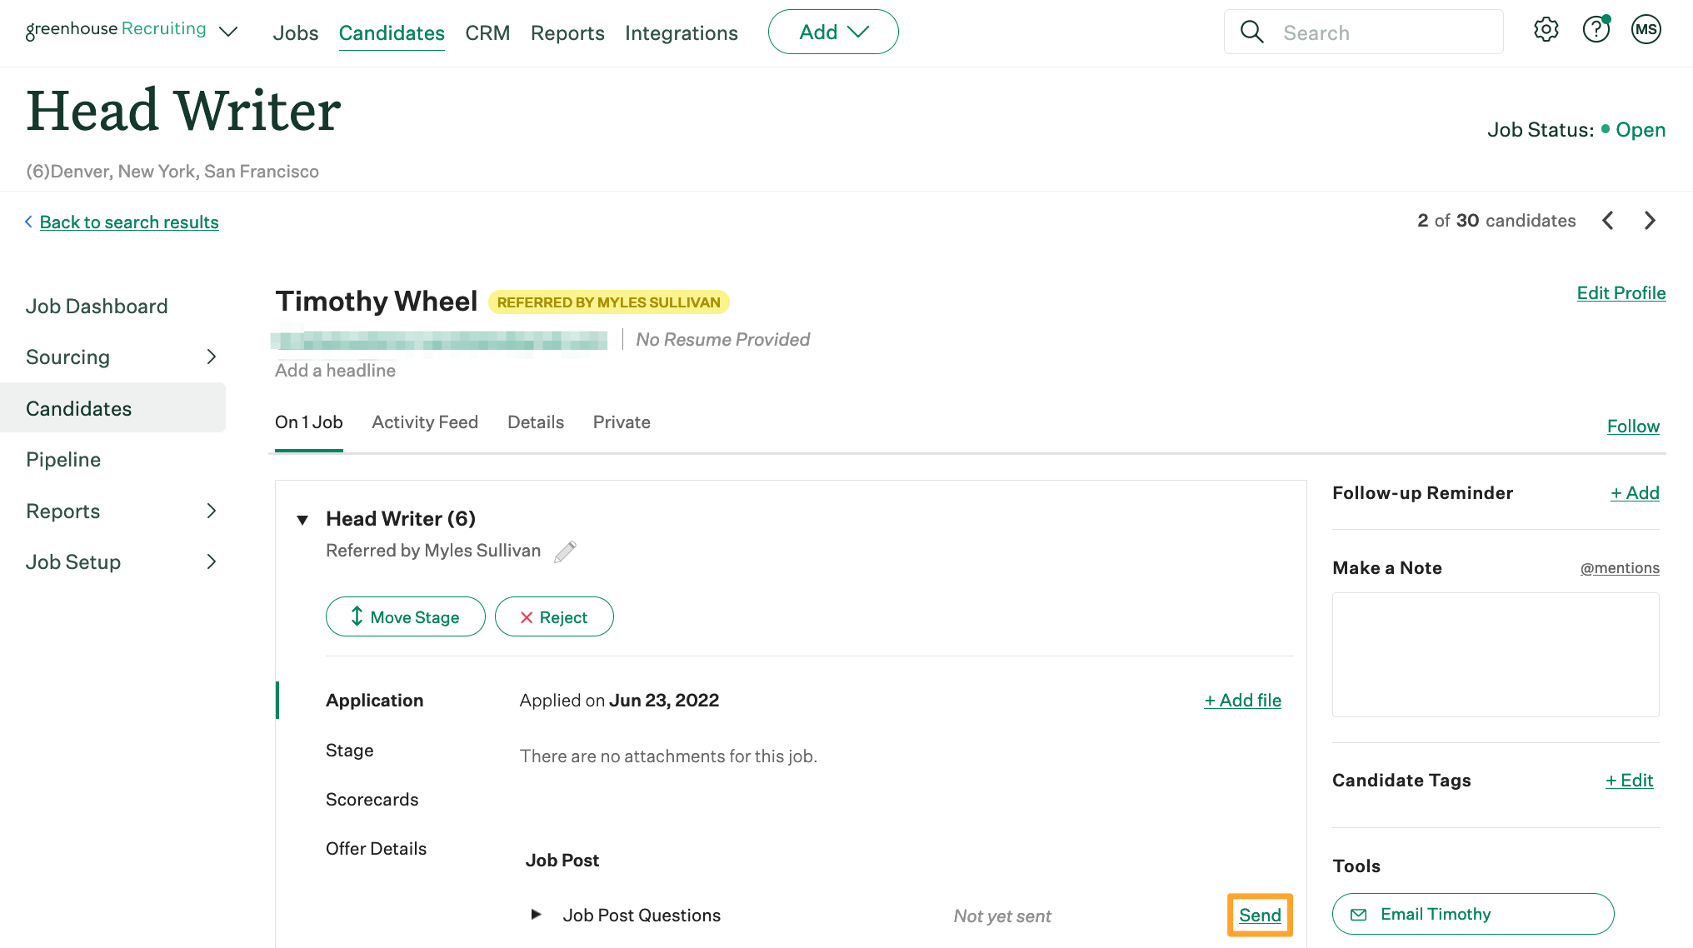Go to the next candidate arrow
Viewport: 1693px width, 948px height.
pyautogui.click(x=1650, y=221)
